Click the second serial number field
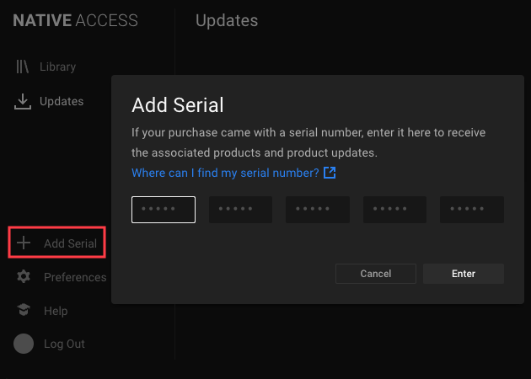This screenshot has width=531, height=379. pos(240,210)
